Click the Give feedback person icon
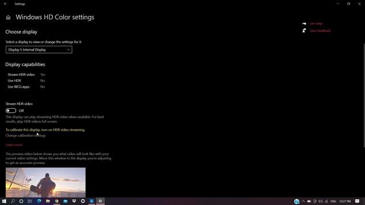 click(x=304, y=31)
